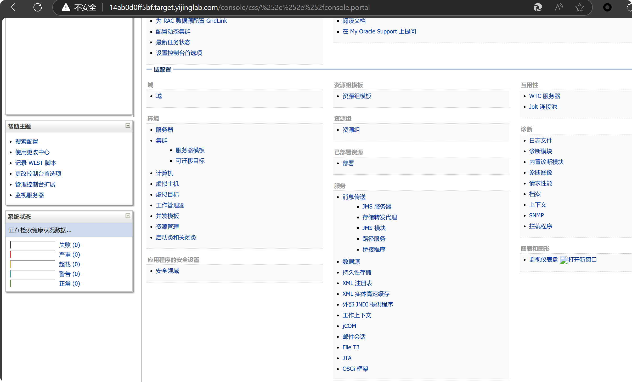
Task: Open 日志文件 diagnostics link
Action: coord(540,140)
